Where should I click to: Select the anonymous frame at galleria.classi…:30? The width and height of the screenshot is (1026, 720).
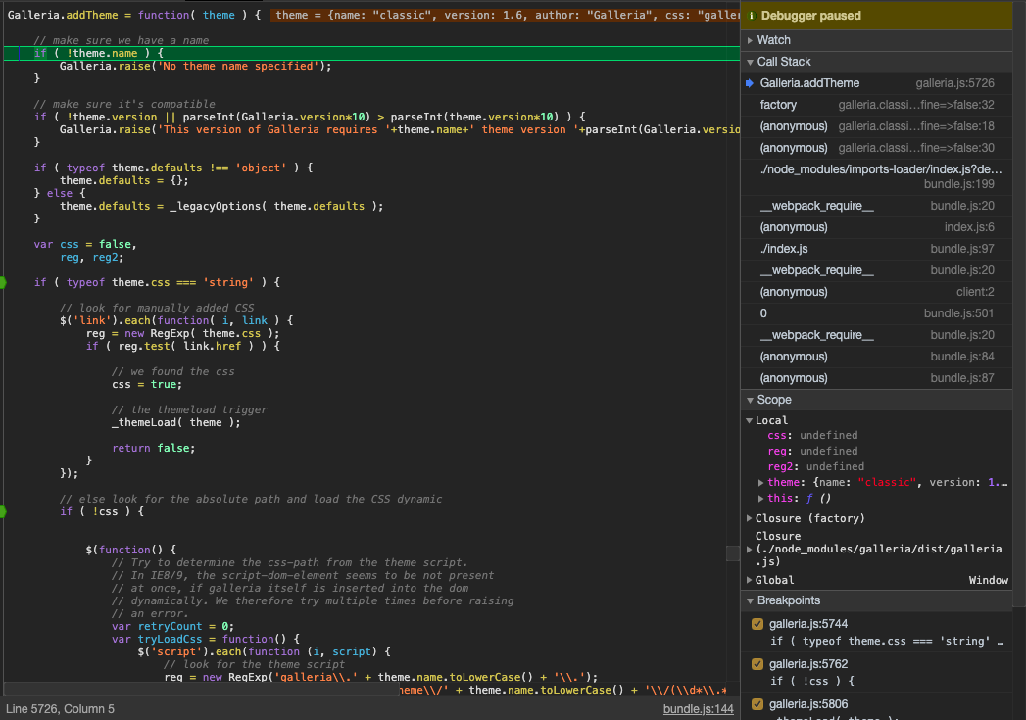(x=877, y=148)
